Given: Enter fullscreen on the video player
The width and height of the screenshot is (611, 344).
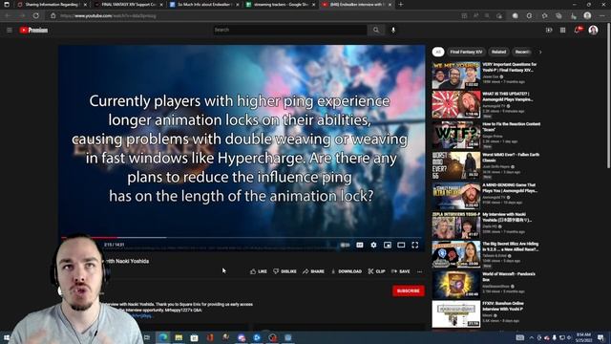Looking at the screenshot, I should click(415, 245).
